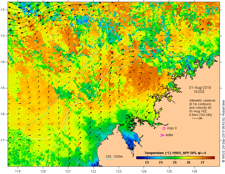
Task: Click the '-12' latitude axis label
Action: 3,10
